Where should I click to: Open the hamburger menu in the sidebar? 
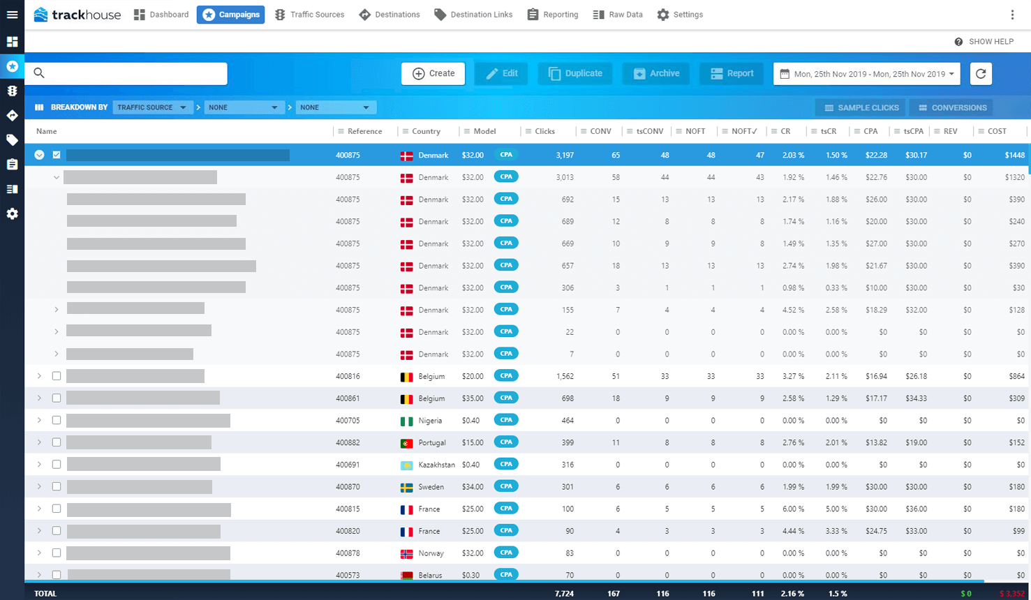[x=12, y=15]
